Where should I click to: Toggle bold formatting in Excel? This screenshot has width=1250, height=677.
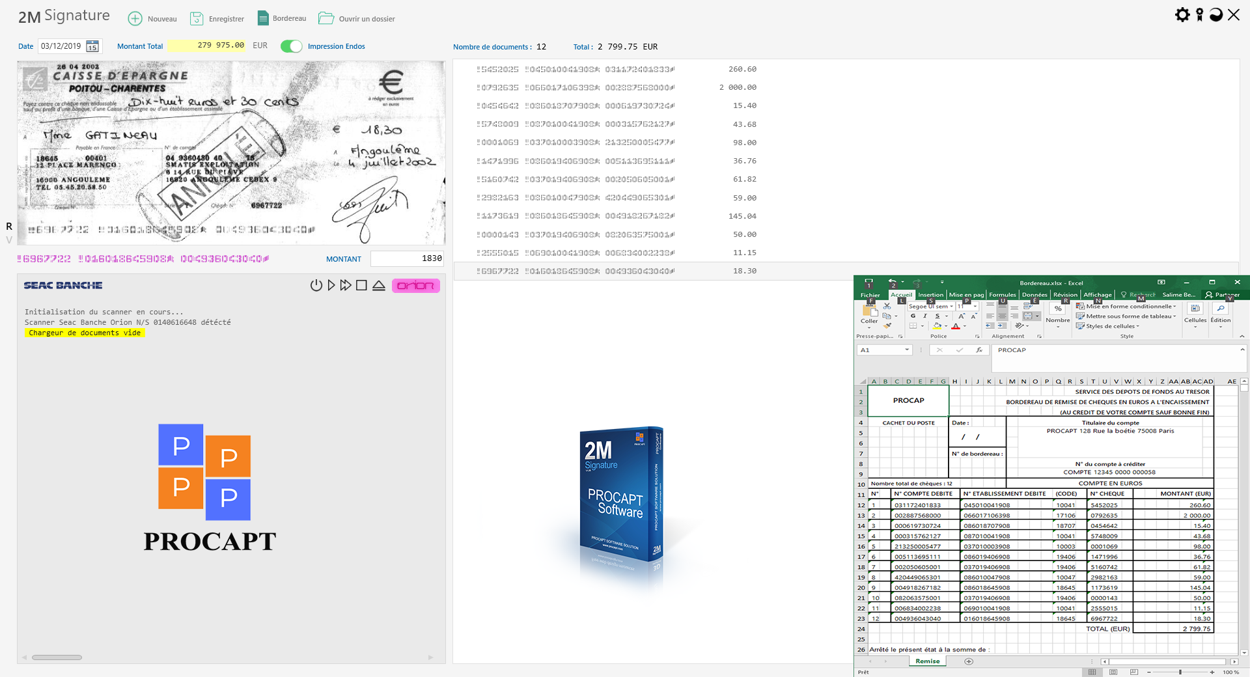coord(913,316)
